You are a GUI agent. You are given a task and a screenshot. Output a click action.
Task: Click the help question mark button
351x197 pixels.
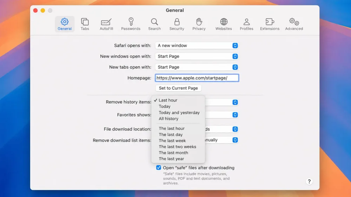(x=309, y=181)
